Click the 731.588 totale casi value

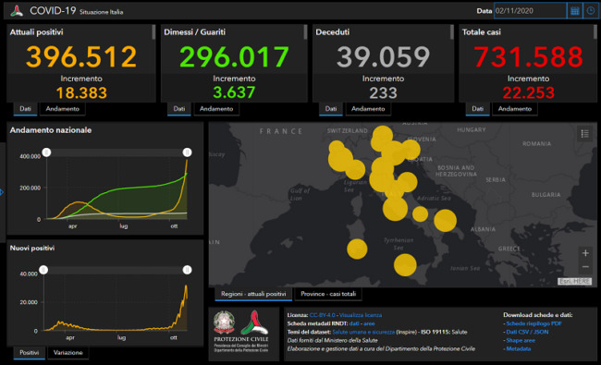(x=528, y=56)
